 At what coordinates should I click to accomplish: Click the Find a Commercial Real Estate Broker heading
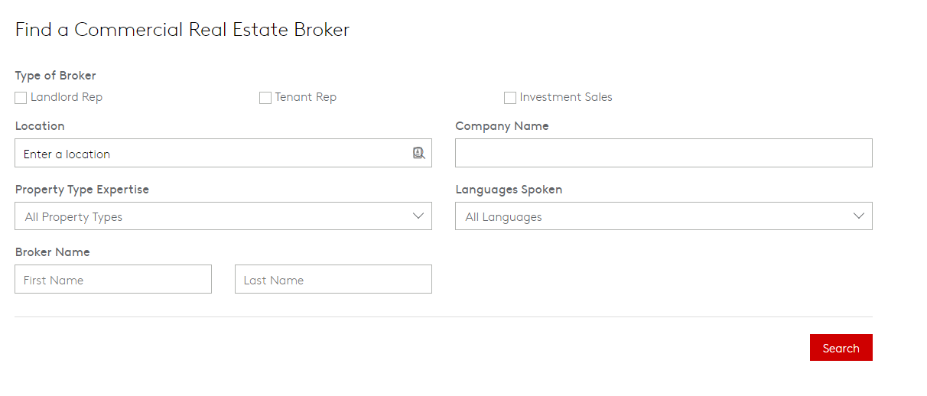pyautogui.click(x=182, y=30)
